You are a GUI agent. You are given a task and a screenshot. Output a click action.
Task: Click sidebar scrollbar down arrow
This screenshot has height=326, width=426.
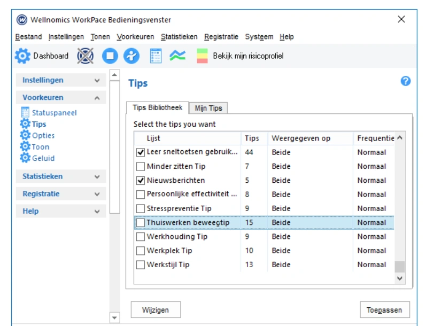pyautogui.click(x=114, y=317)
